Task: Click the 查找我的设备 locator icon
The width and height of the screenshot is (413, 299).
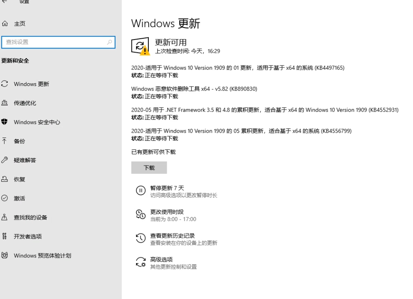Action: click(x=4, y=217)
